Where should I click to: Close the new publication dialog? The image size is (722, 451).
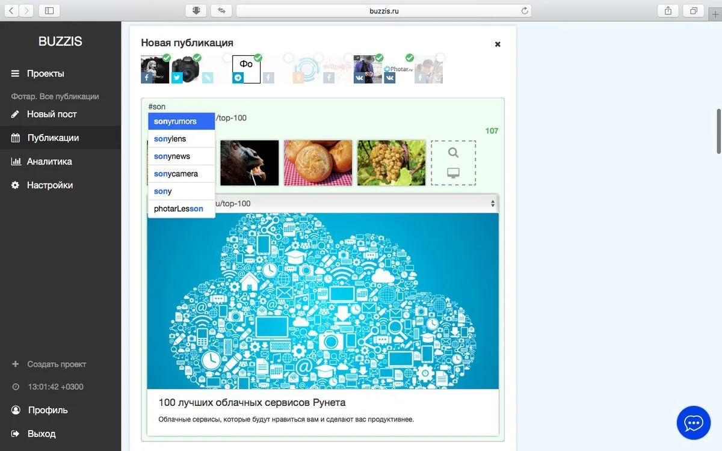coord(498,44)
